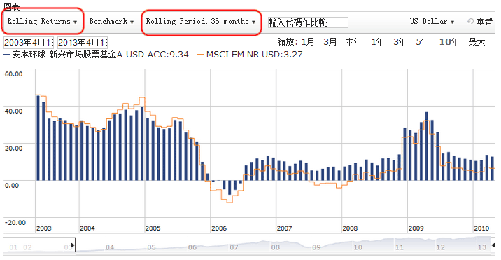Click the 輸入代碼作比較 input field
This screenshot has height=260, width=501.
[x=308, y=22]
